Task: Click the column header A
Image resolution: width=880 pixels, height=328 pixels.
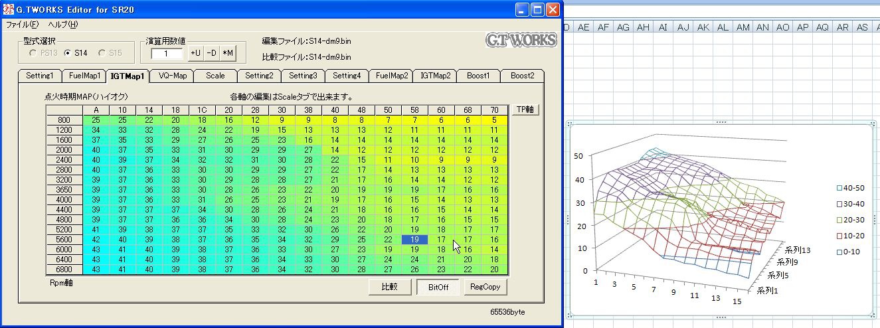Action: (96, 110)
